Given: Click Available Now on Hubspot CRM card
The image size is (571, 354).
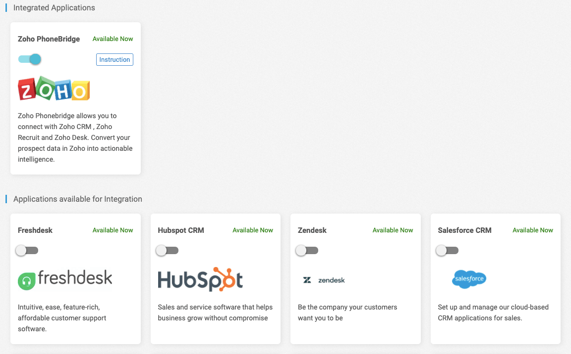Looking at the screenshot, I should [x=253, y=230].
